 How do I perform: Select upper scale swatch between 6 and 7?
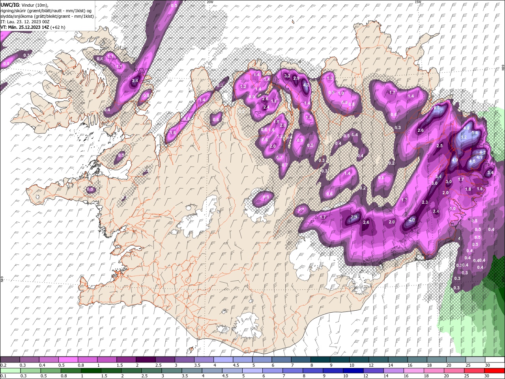[282, 360]
